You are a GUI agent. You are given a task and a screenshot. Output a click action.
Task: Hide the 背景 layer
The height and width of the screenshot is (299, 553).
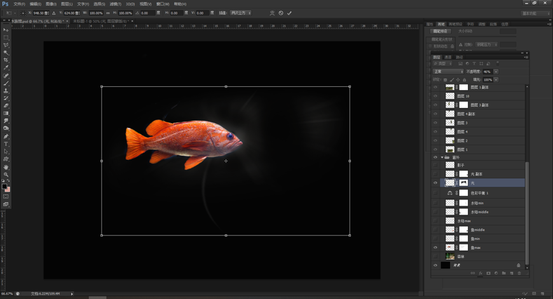click(x=435, y=265)
